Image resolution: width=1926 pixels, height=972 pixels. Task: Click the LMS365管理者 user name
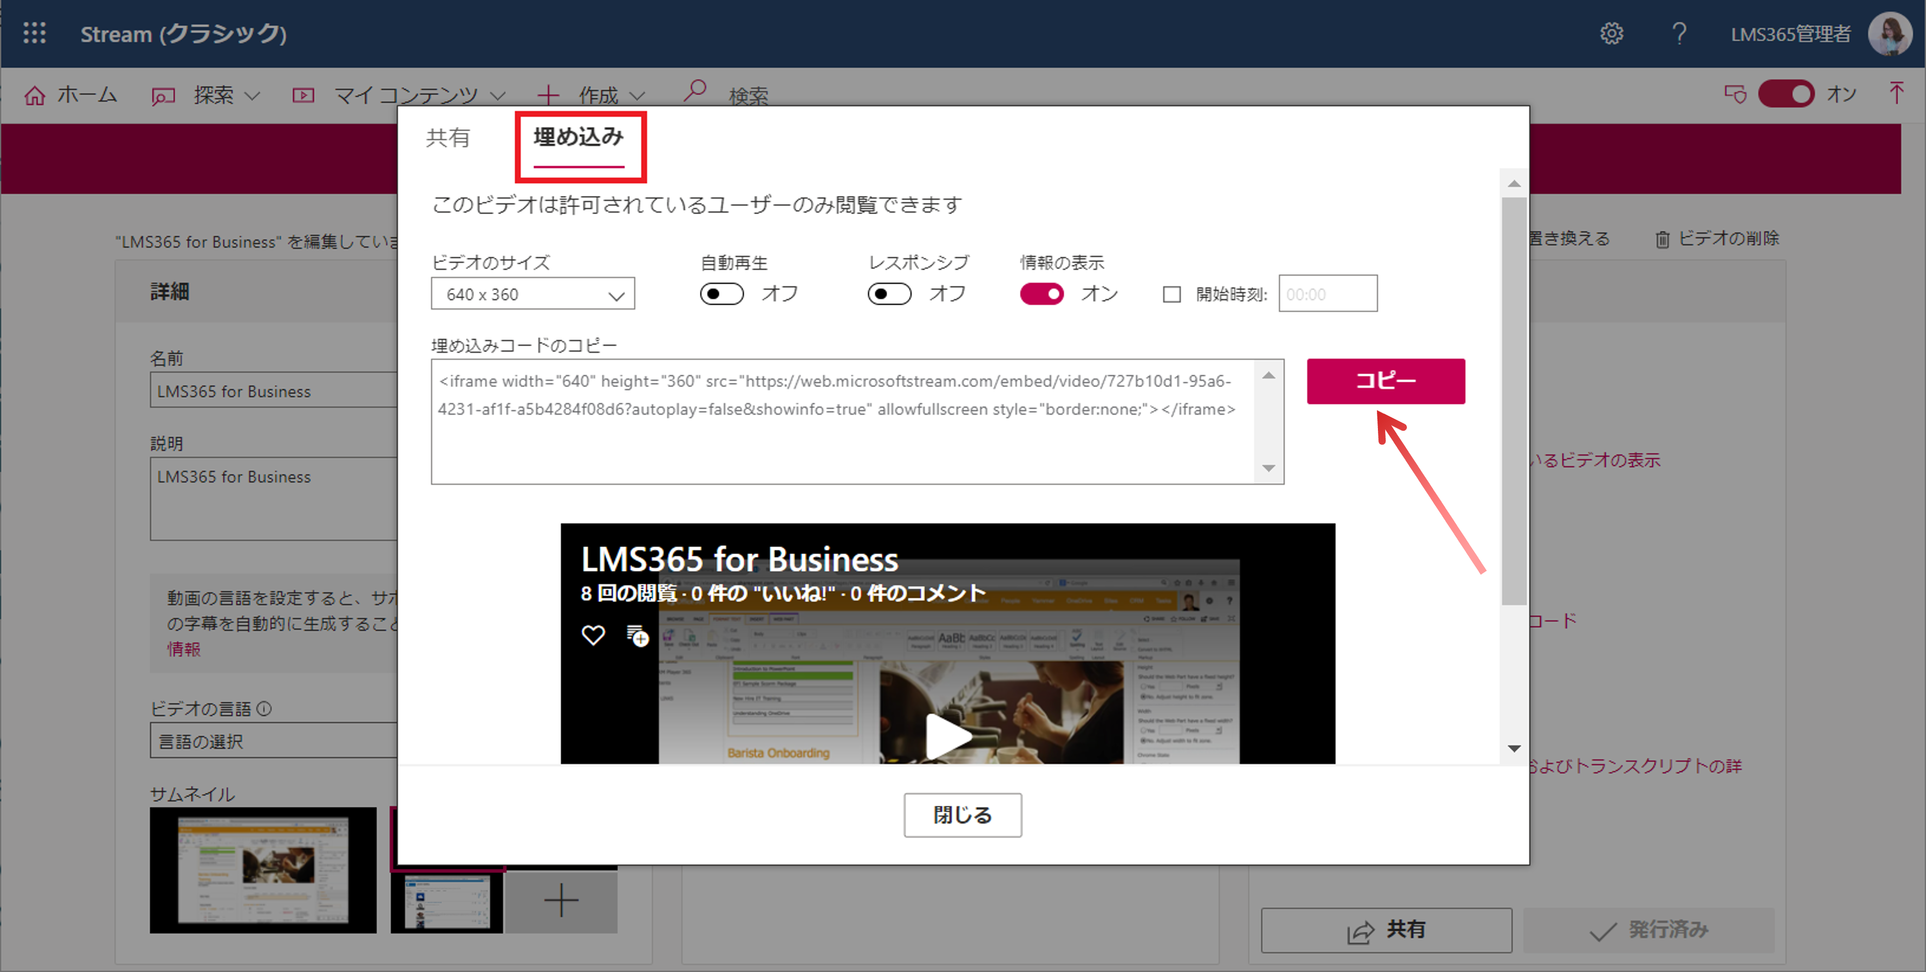pos(1791,34)
